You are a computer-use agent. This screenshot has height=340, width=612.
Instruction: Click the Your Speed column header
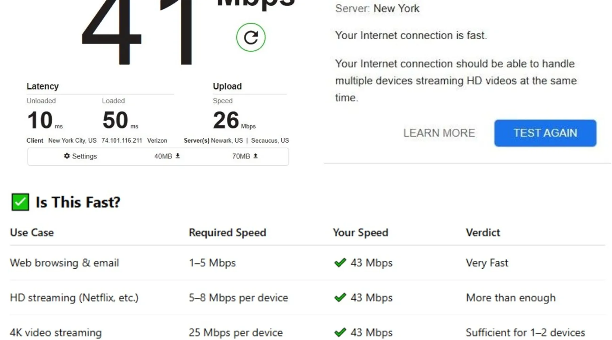(x=360, y=233)
